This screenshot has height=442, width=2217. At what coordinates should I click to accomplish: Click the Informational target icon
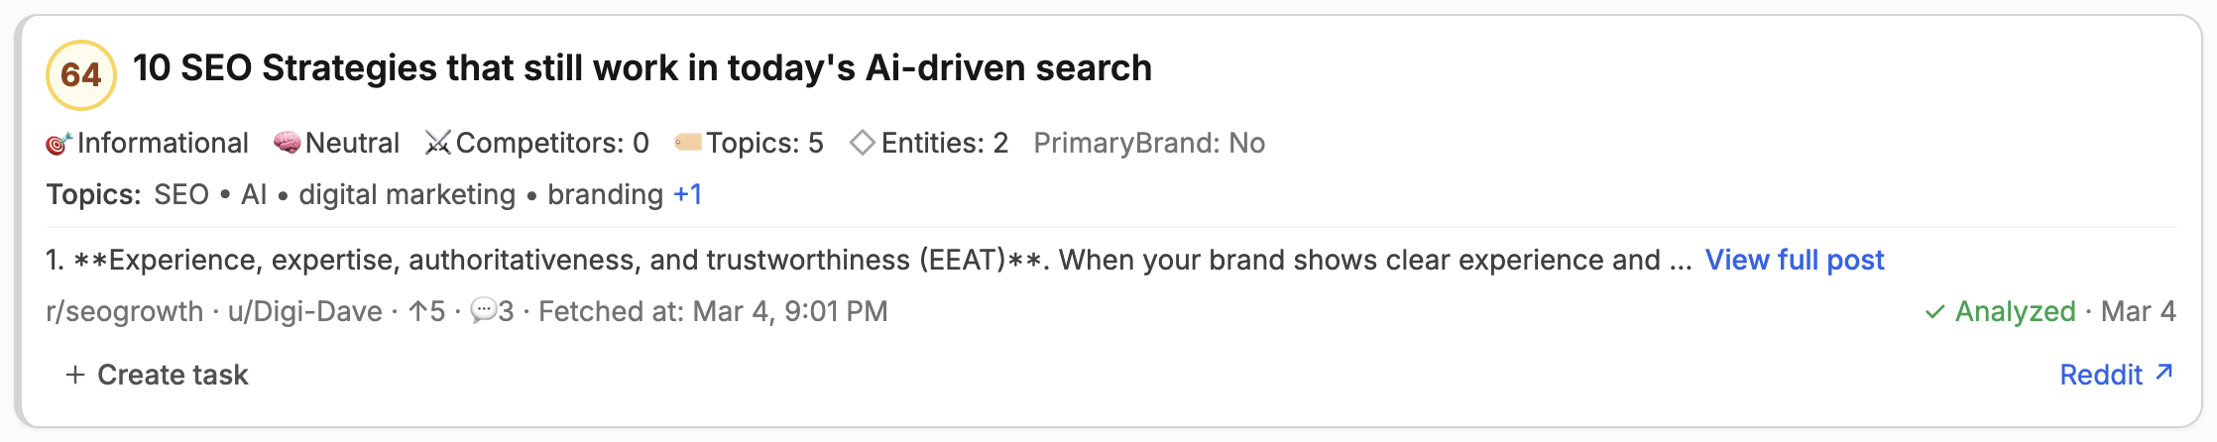(x=58, y=144)
